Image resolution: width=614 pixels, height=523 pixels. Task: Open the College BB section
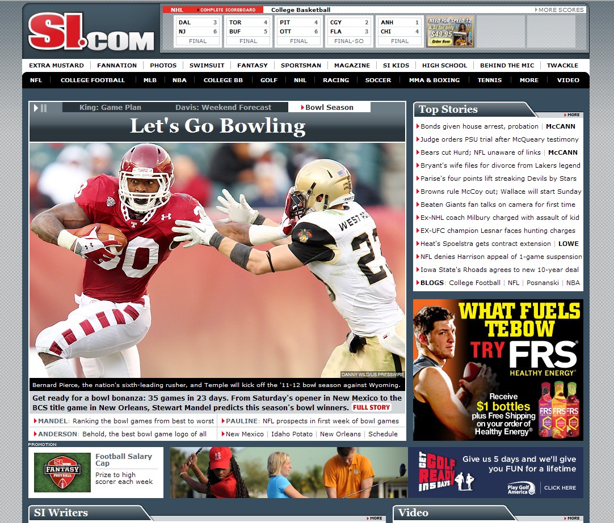pos(223,80)
